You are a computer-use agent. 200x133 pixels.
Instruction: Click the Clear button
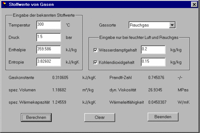(x=100, y=117)
